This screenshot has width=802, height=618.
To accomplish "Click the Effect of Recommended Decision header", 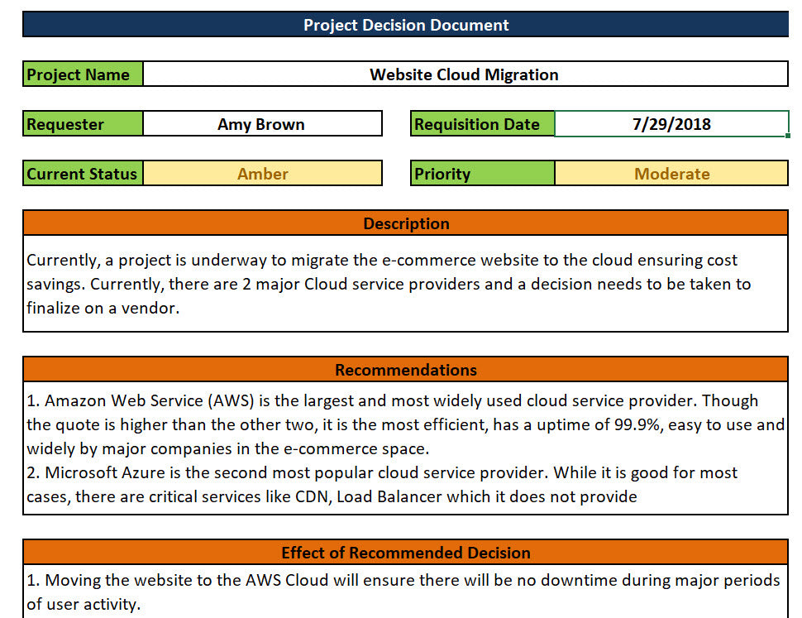I will (406, 552).
